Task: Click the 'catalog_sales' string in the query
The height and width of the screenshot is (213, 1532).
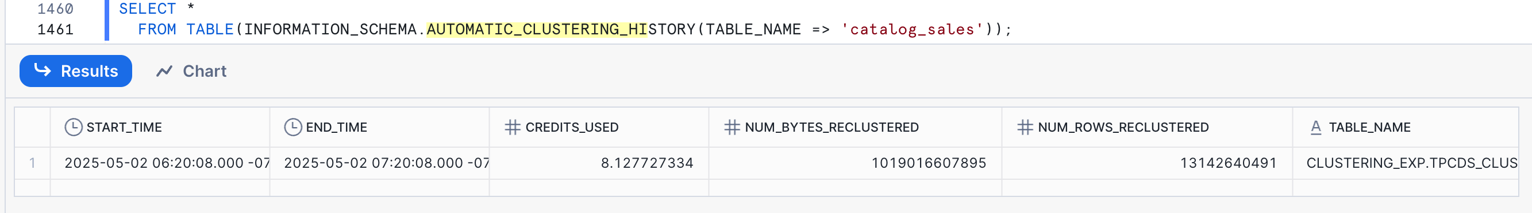Action: pyautogui.click(x=911, y=29)
